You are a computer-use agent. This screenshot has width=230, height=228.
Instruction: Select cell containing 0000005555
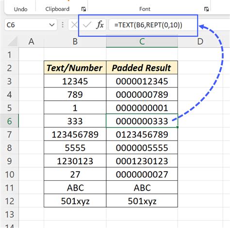click(142, 148)
